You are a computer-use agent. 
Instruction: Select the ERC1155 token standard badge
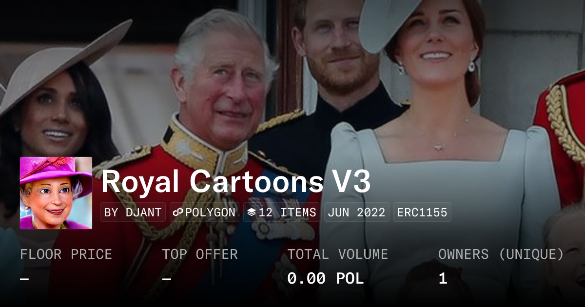tap(422, 212)
